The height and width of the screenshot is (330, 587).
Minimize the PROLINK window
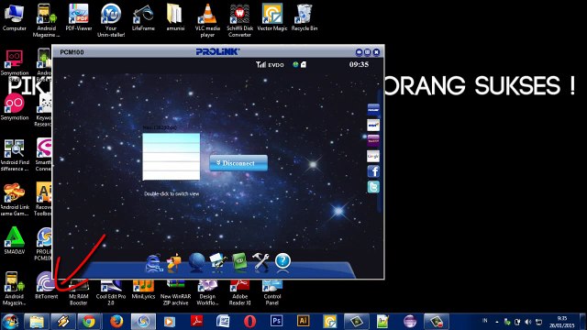click(359, 52)
